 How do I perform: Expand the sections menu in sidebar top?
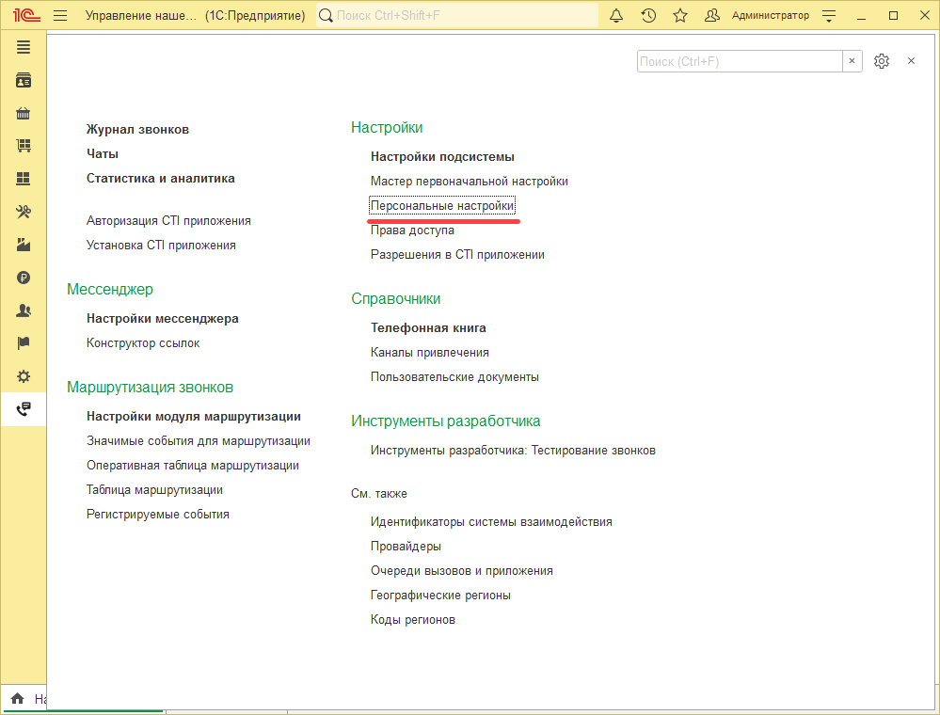tap(24, 47)
